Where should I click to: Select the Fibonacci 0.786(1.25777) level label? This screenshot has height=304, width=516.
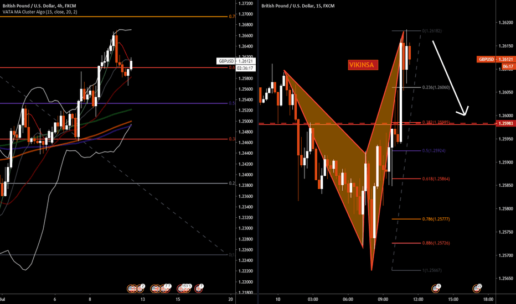click(436, 219)
